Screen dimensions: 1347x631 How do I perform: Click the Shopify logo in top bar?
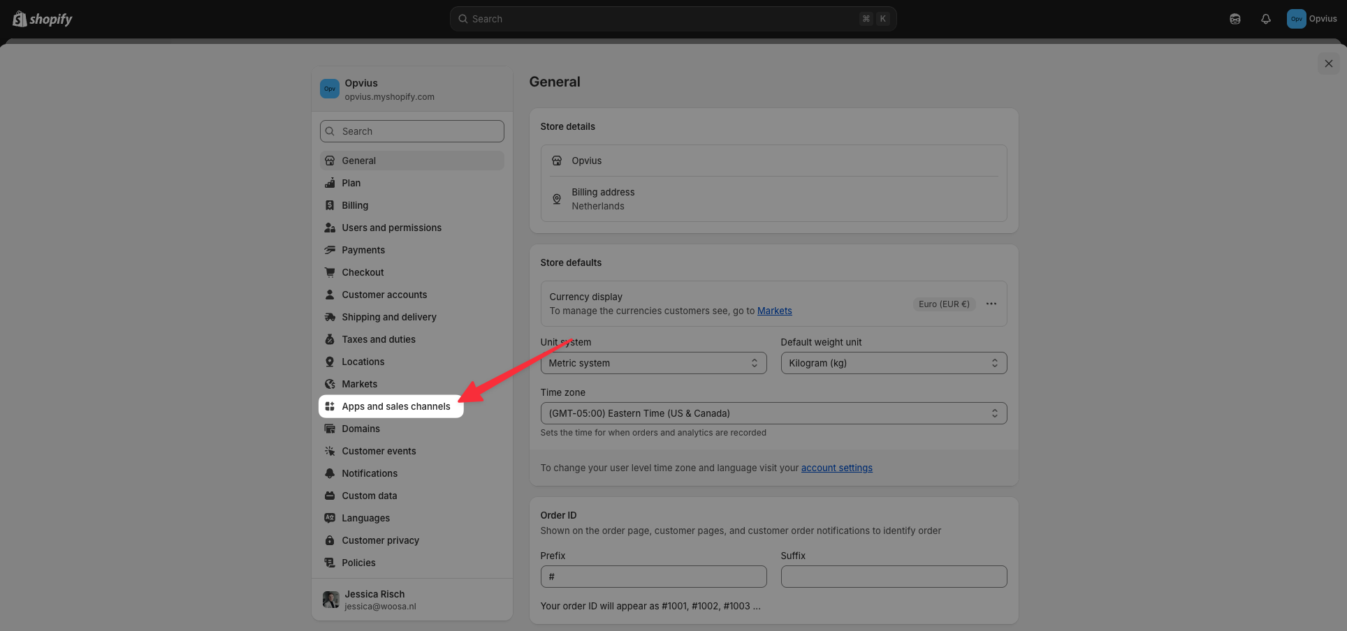43,19
